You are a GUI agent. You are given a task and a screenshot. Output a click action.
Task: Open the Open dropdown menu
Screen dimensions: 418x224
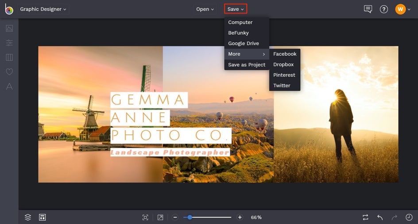coord(205,9)
